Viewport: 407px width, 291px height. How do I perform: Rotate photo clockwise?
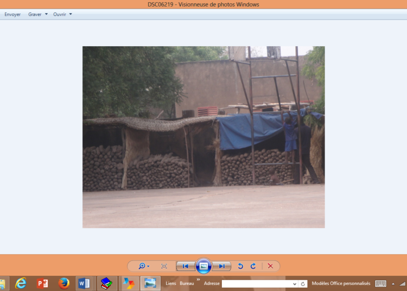(x=253, y=266)
